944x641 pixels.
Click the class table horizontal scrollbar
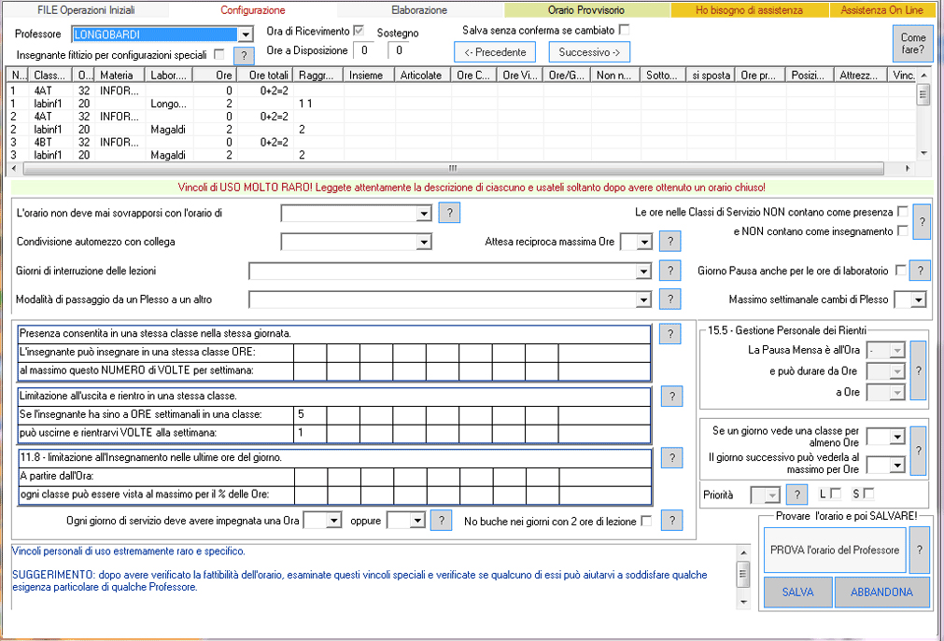click(x=454, y=169)
